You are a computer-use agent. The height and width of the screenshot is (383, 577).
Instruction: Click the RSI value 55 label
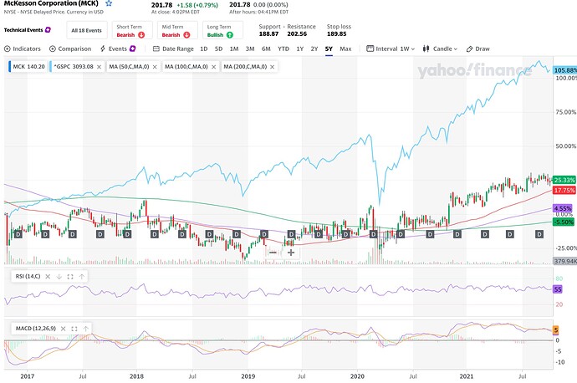558,289
